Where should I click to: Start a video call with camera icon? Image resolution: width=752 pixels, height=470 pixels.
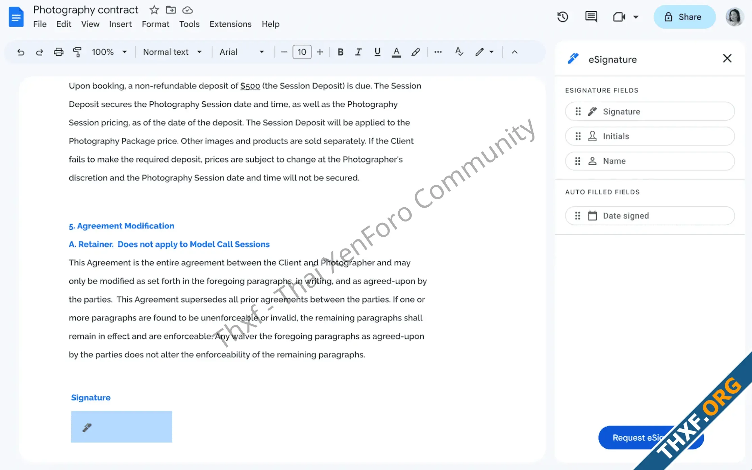[x=619, y=17]
